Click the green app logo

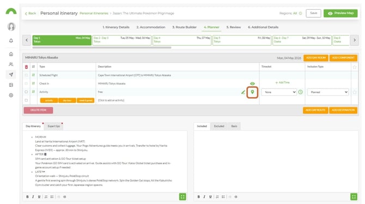pos(11,11)
